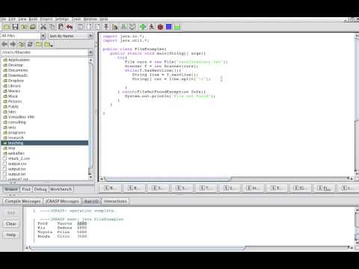Click the blue square toolbar icon
The height and width of the screenshot is (269, 359).
point(169,27)
